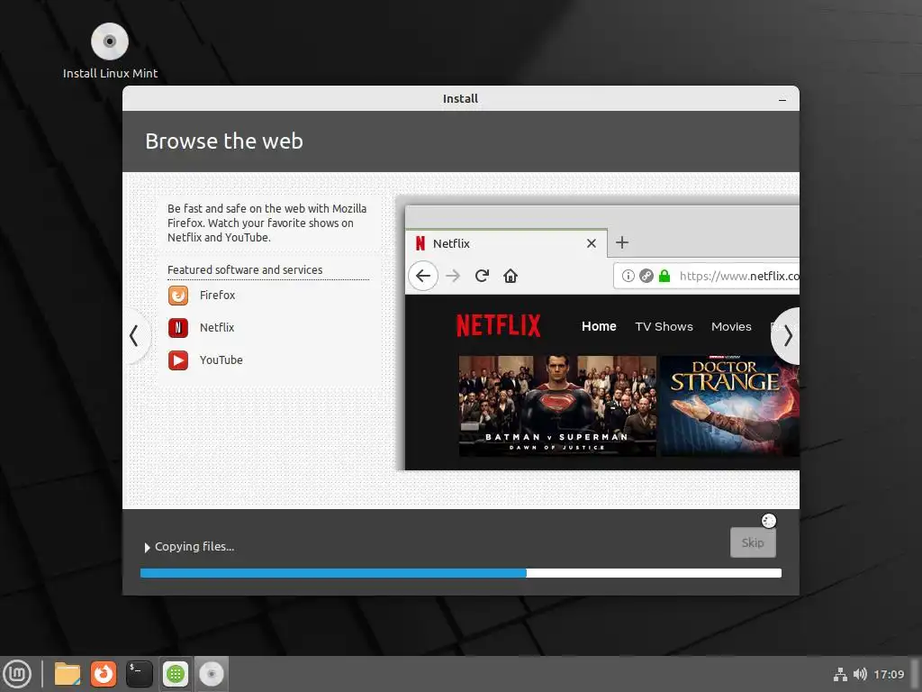Click the Doctor Strange thumbnail
The image size is (922, 692).
click(x=729, y=405)
